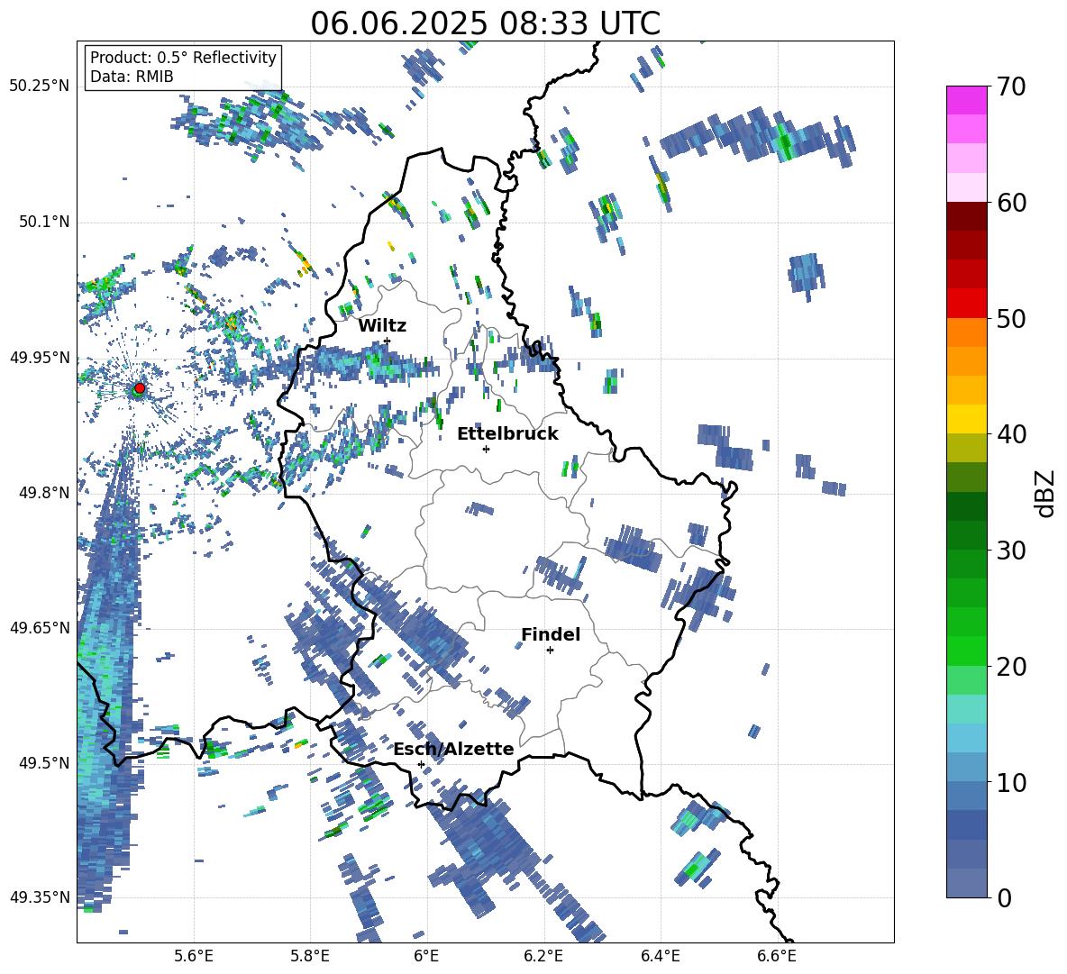
Task: Click the bright red colorbar segment near 50
Action: click(x=966, y=304)
